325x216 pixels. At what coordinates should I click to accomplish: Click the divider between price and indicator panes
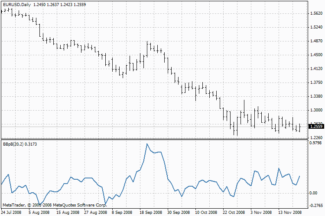pos(154,139)
